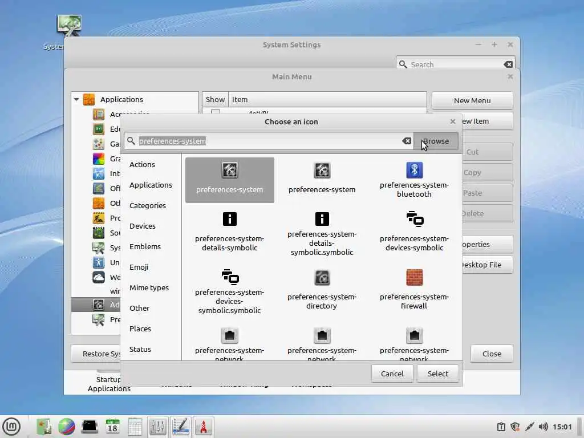Pick the preferences-system-details-symbolic icon
Viewport: 584px width, 438px height.
click(x=229, y=232)
